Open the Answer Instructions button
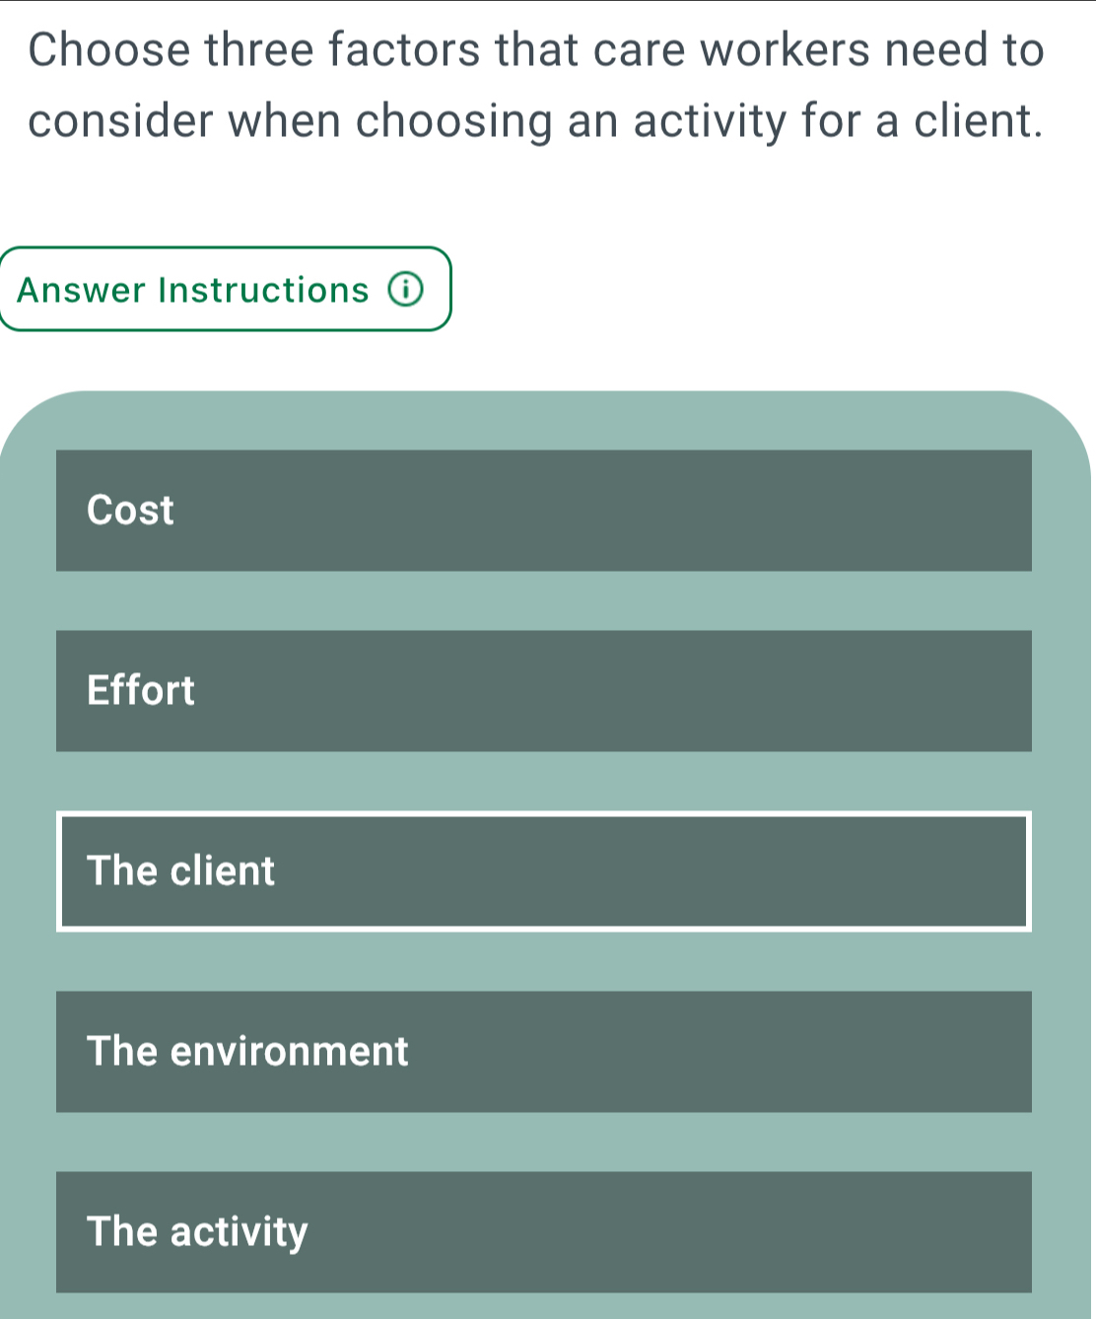Screen dimensions: 1096x1319 [225, 290]
